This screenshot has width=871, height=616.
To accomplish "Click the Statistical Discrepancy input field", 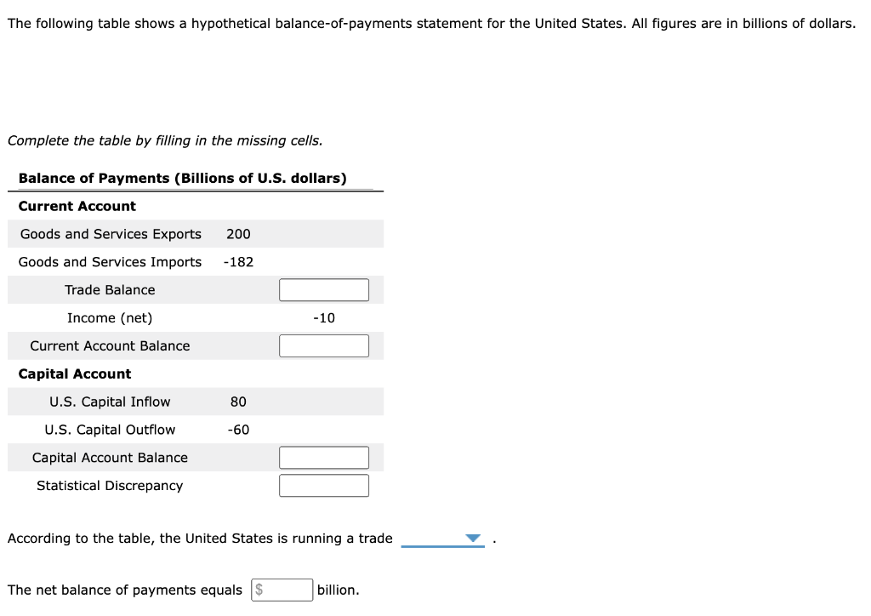I will [x=324, y=485].
